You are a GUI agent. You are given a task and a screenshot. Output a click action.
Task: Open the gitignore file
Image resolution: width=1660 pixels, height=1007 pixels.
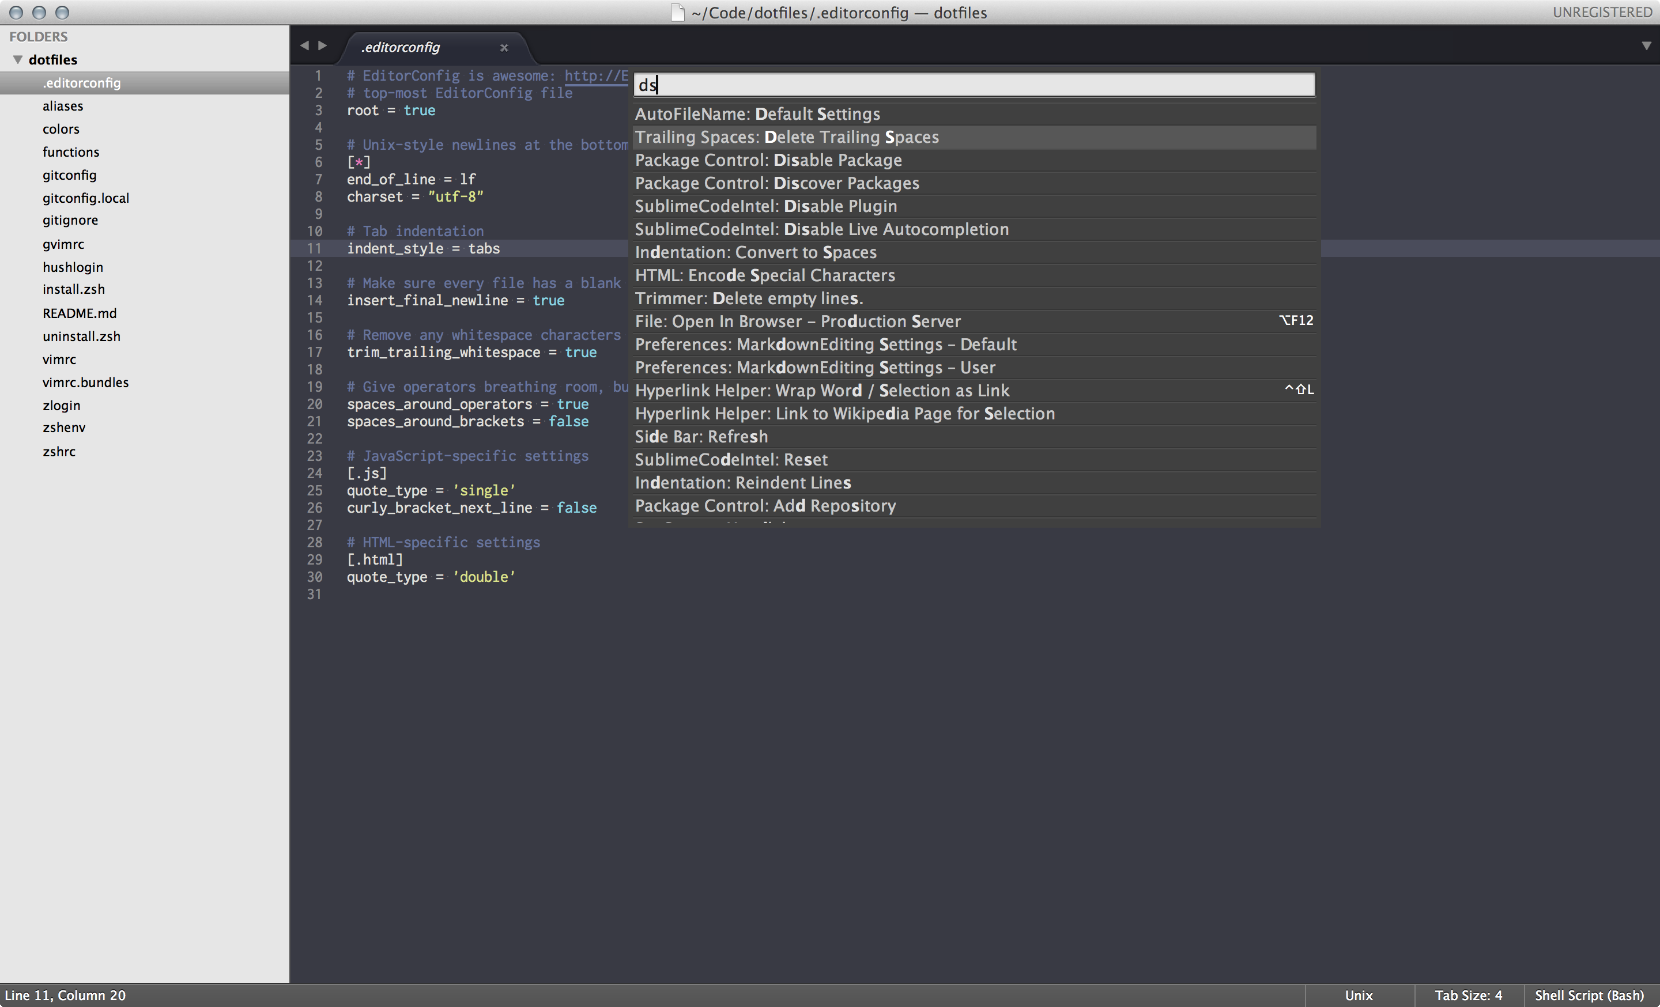[x=70, y=220]
